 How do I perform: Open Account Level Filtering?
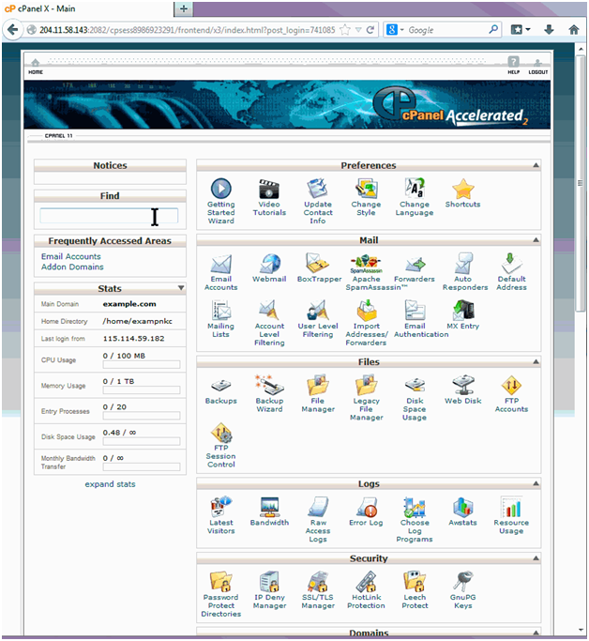click(269, 323)
